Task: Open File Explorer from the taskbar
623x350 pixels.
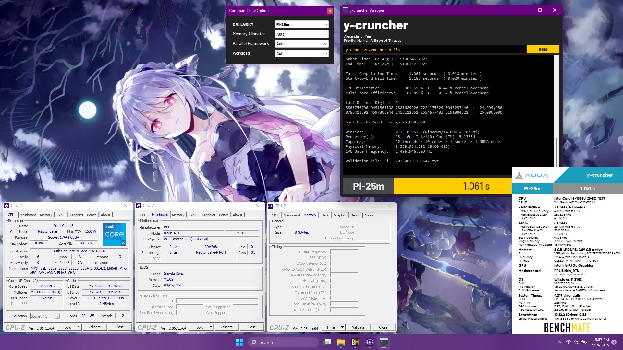Action: point(341,342)
